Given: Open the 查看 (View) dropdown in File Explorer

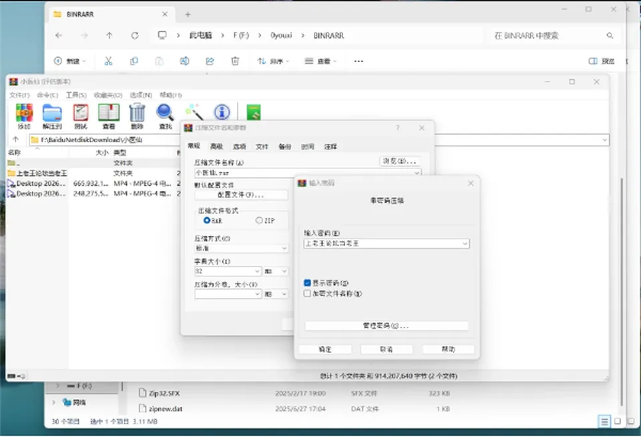Looking at the screenshot, I should click(x=320, y=61).
